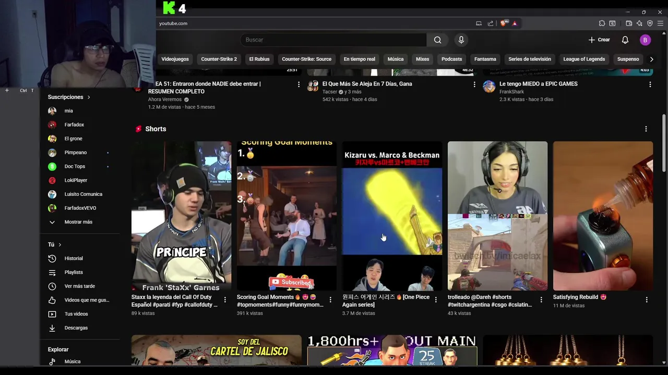Screen dimensions: 668x375
Task: Expand the Tú section chevron
Action: [60, 245]
